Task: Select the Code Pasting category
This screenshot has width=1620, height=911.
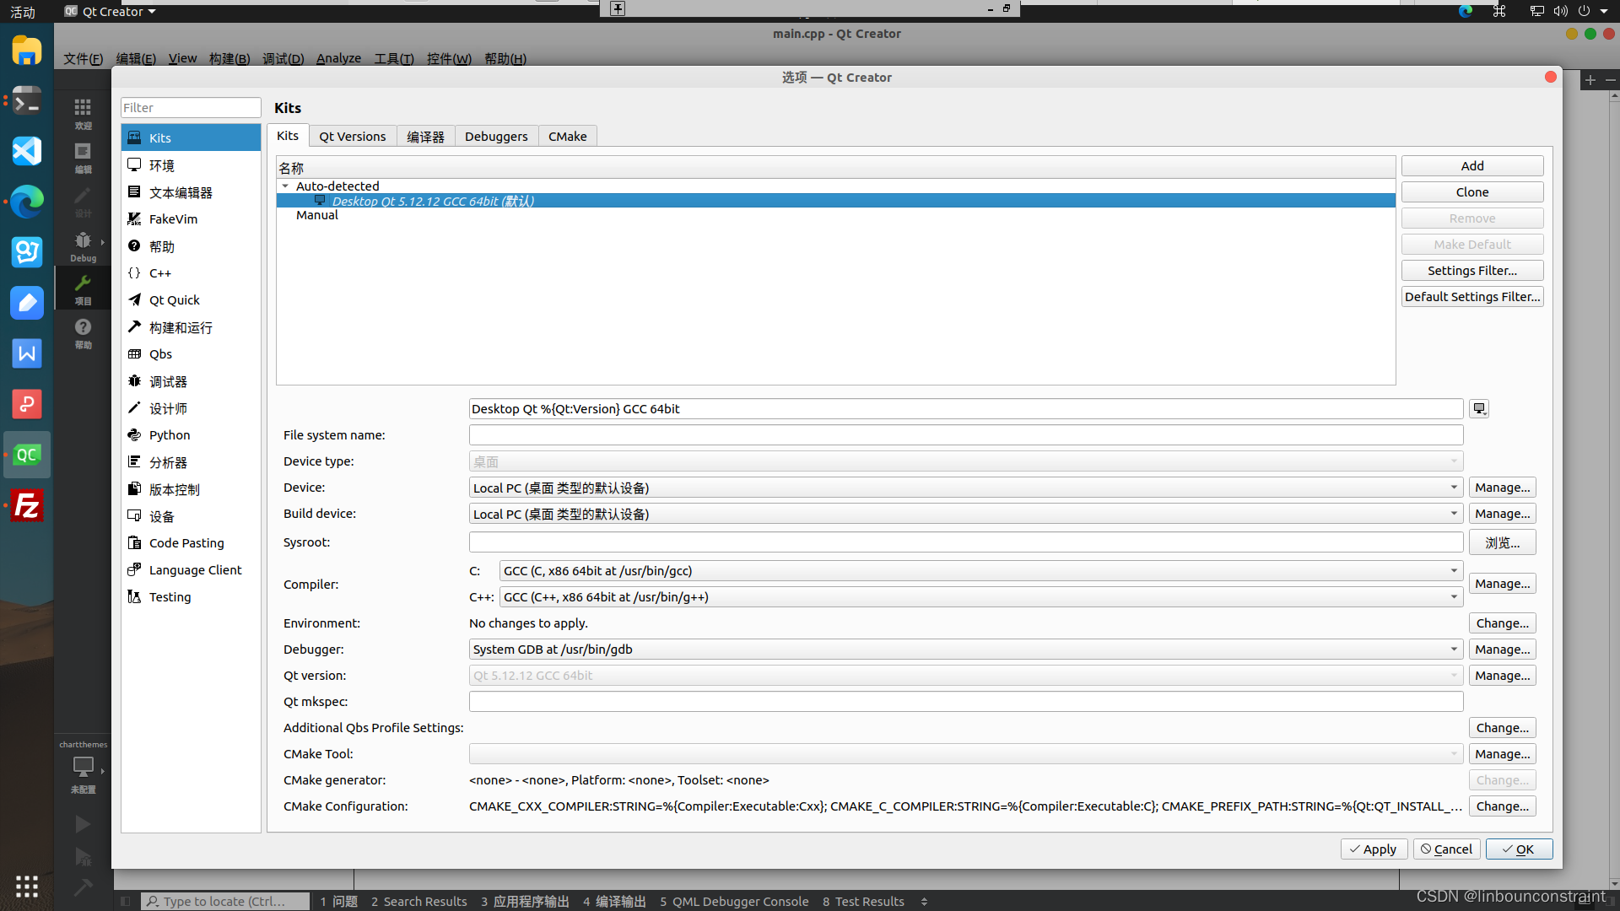Action: point(186,543)
